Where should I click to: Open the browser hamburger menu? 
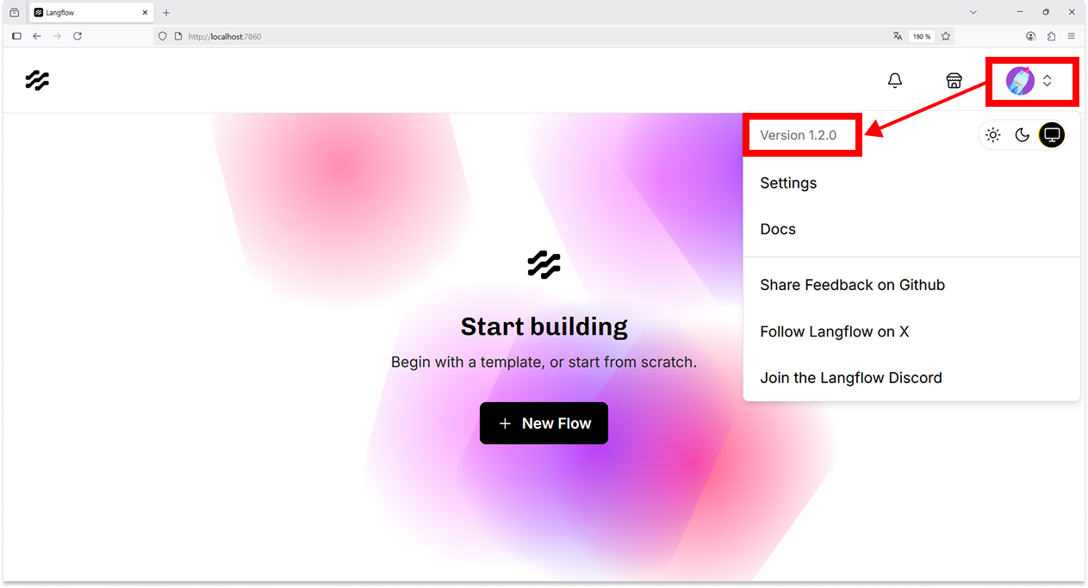point(1072,36)
